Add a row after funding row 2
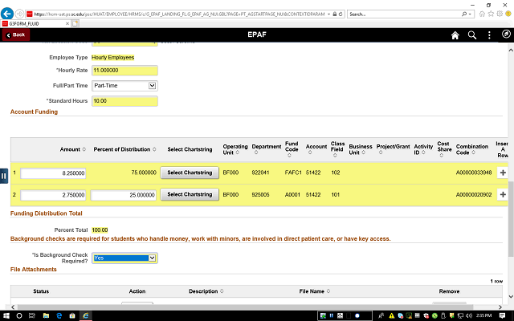The height and width of the screenshot is (321, 514). click(503, 195)
